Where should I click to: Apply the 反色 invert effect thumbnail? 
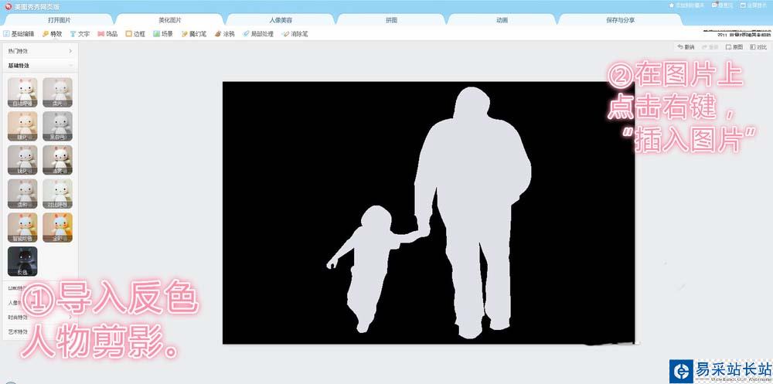pos(22,261)
